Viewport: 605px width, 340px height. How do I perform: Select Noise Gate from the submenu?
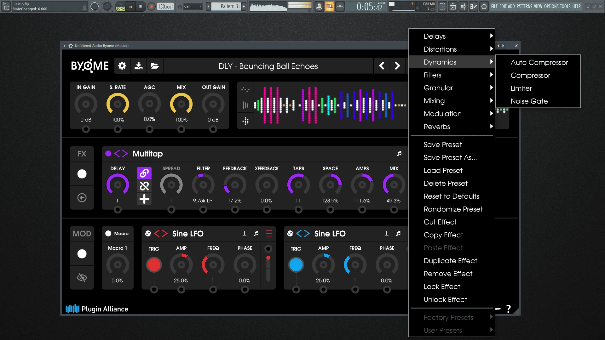point(538,101)
